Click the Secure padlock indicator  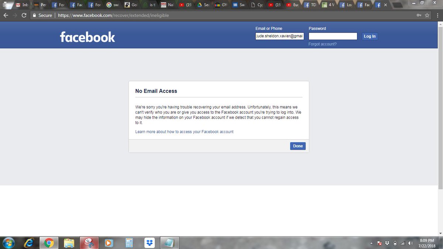[42, 16]
